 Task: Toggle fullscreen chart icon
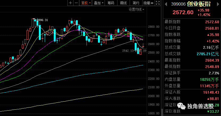click(x=158, y=3)
